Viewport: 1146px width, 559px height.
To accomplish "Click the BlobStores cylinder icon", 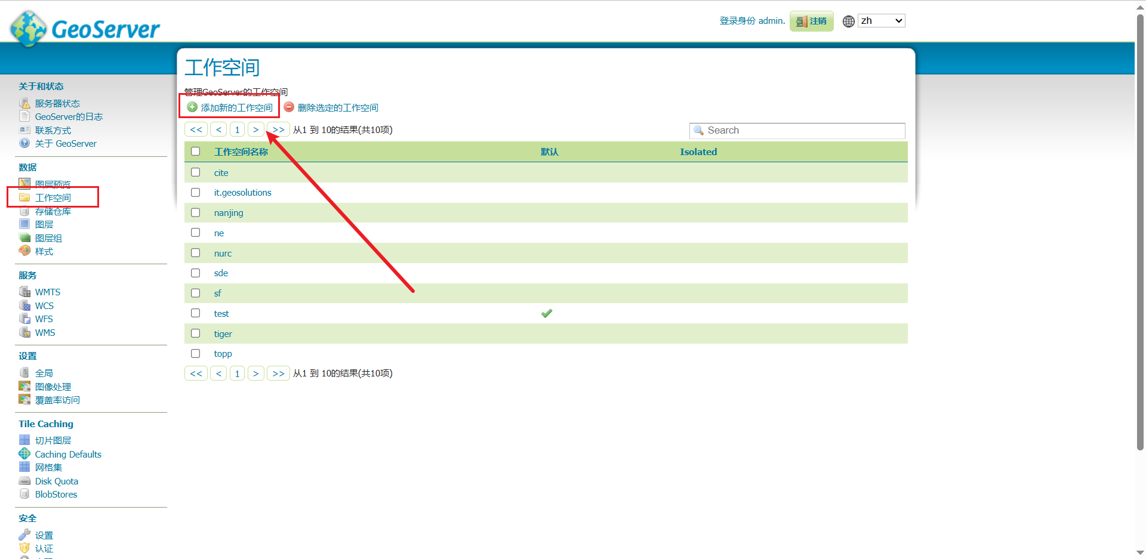I will (x=24, y=494).
